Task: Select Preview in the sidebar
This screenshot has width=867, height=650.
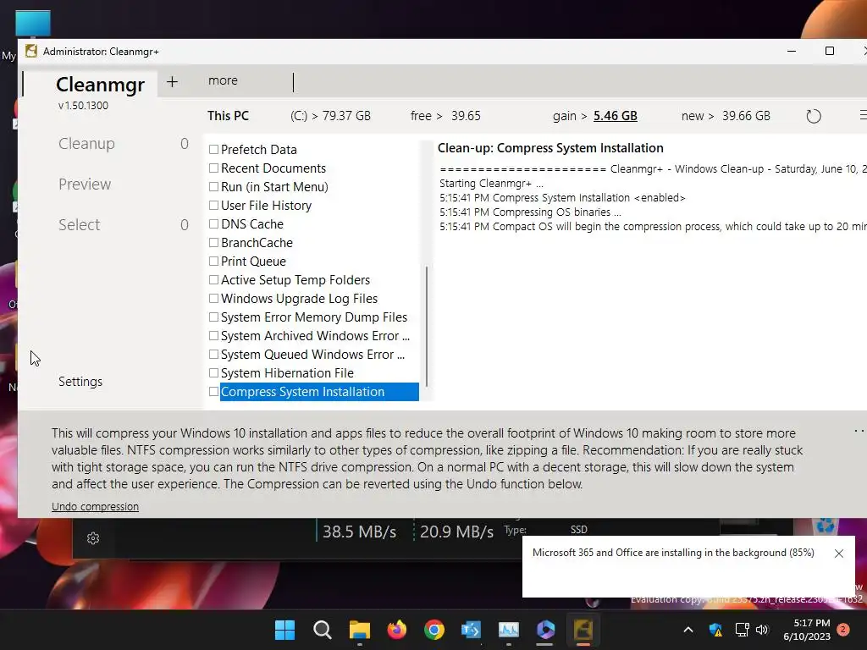Action: pos(85,184)
